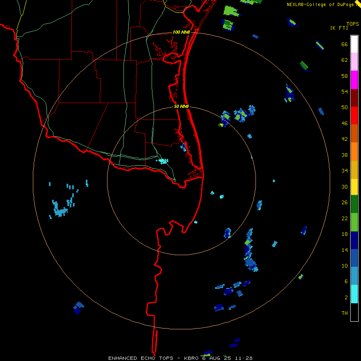Screen dimensions: 361x361
Task: Click the "KBRO" station ID in the caption
Action: [x=192, y=358]
